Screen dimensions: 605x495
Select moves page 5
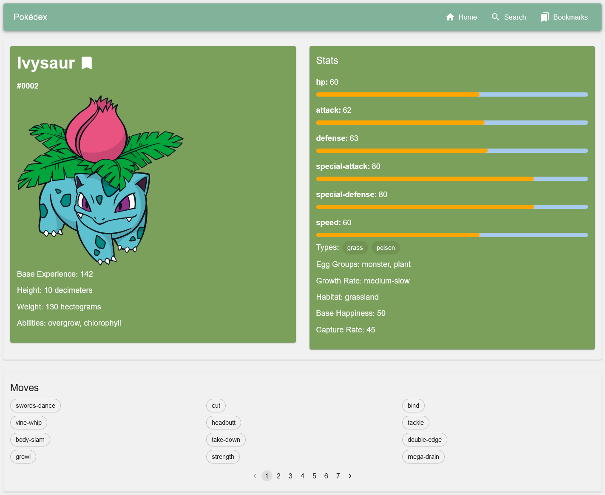(314, 476)
